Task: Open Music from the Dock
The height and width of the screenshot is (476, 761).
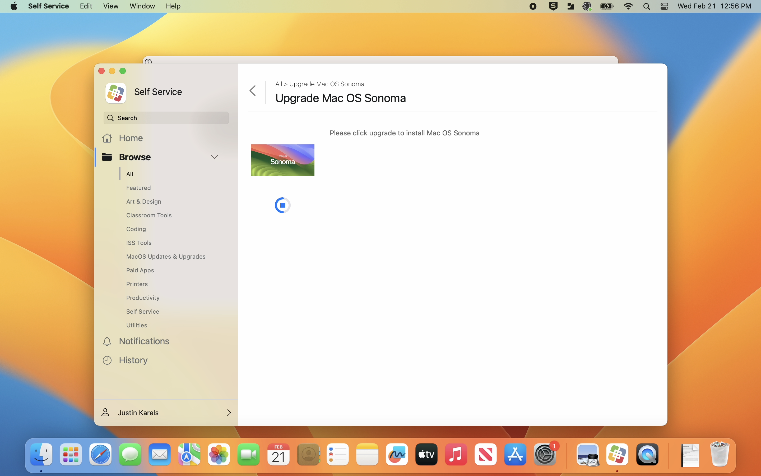Action: tap(456, 454)
